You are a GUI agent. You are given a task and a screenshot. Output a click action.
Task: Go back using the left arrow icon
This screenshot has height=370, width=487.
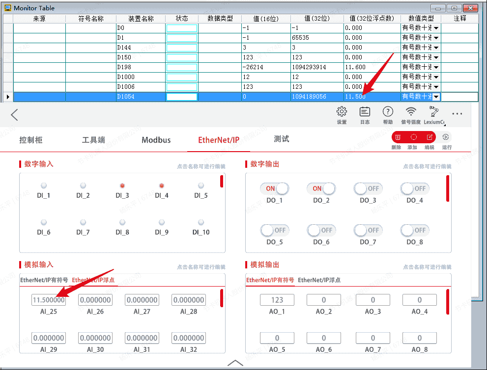coord(14,115)
